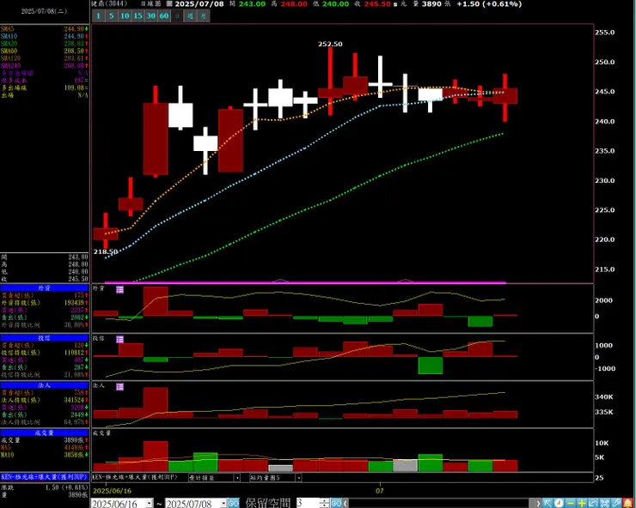Click the 法人持股(張) value 341524
This screenshot has height=508, width=636.
coord(74,400)
